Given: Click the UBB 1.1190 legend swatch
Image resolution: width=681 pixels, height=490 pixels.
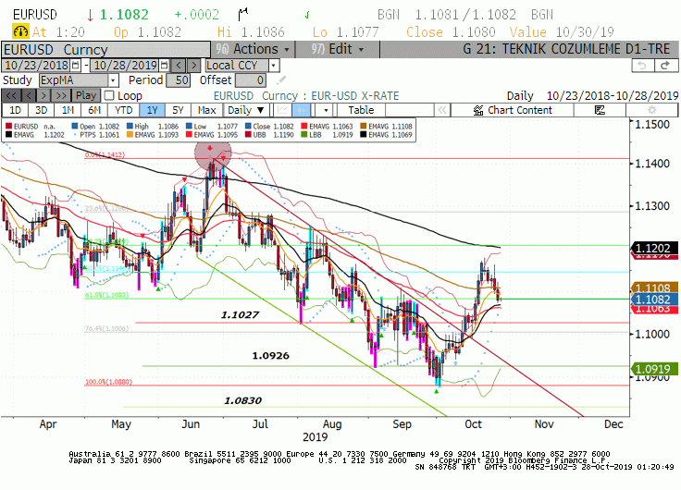Looking at the screenshot, I should (x=248, y=135).
